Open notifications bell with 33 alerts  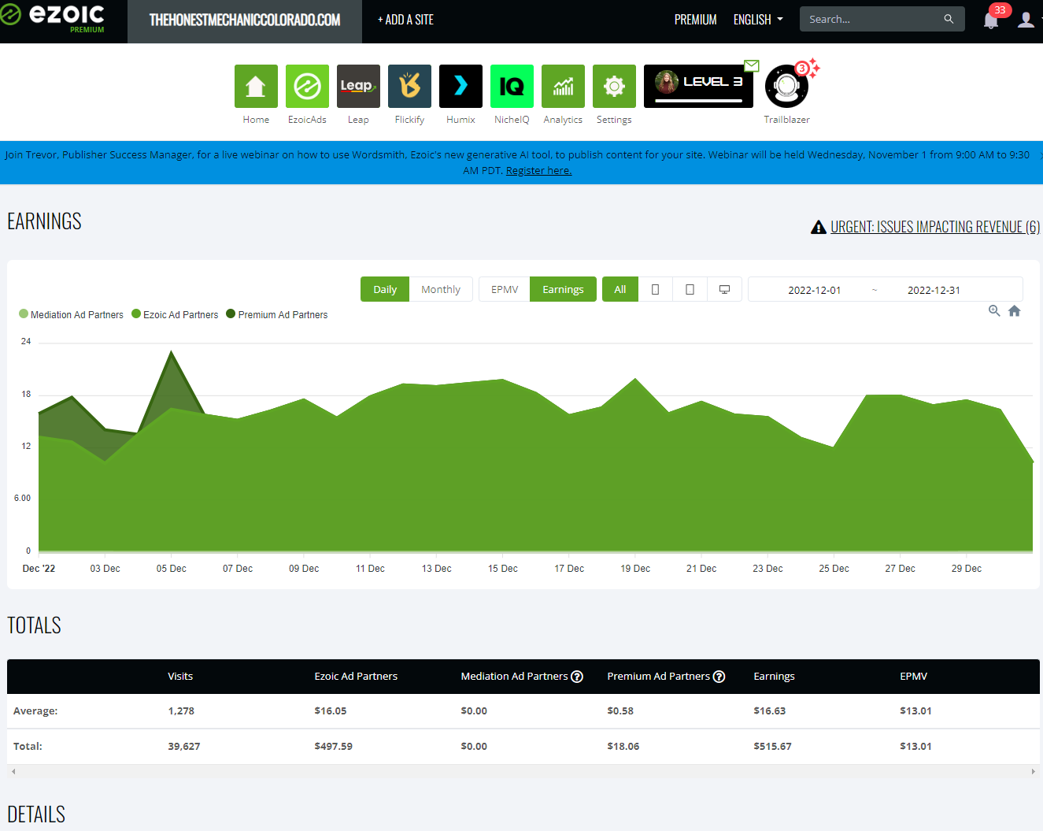991,20
